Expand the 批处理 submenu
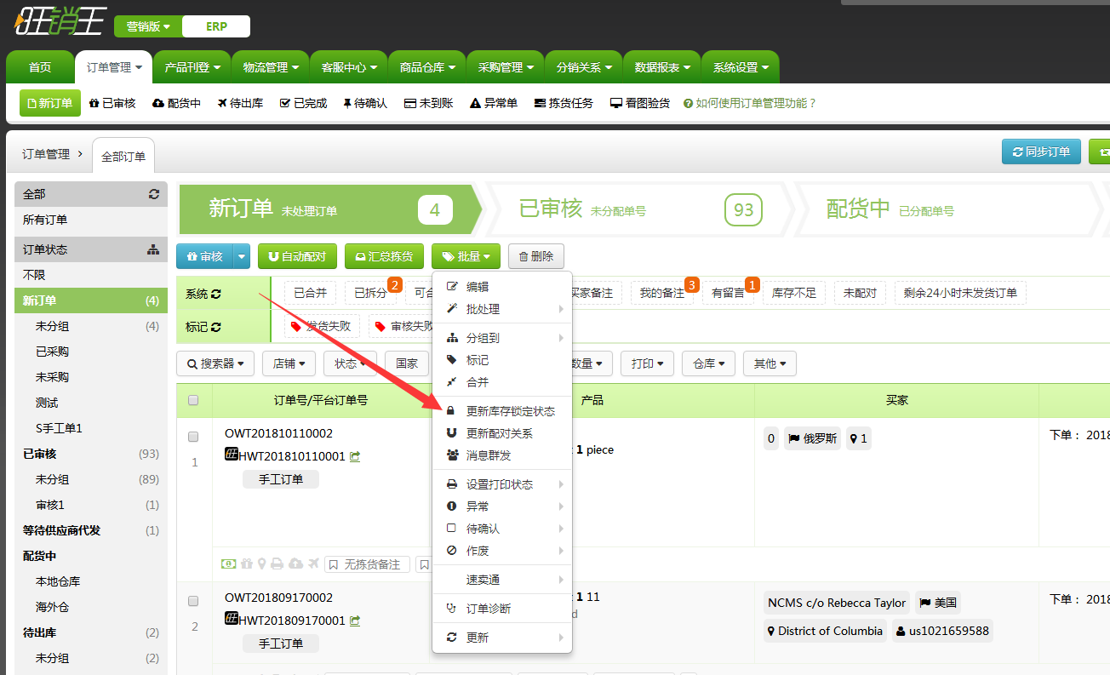The width and height of the screenshot is (1110, 675). 502,309
